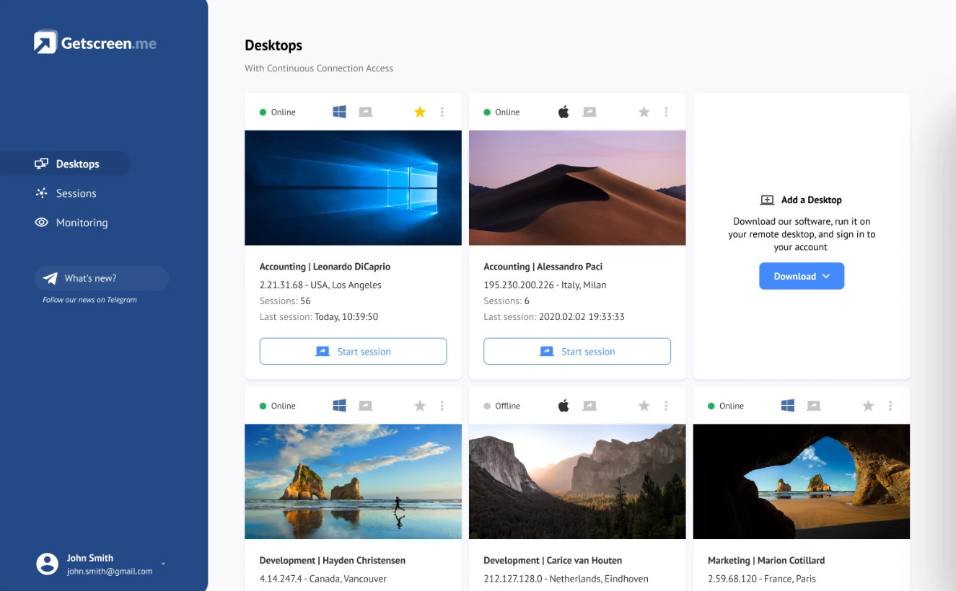956x591 pixels.
Task: Click the Windows icon on Leonardo DiCaprio card
Action: (339, 112)
